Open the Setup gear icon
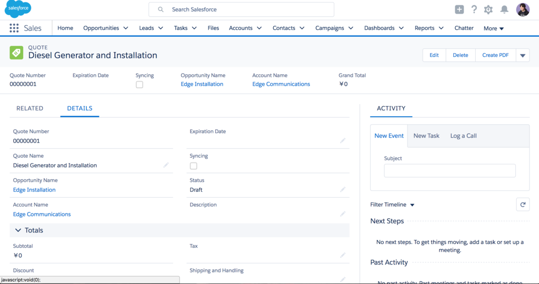The width and height of the screenshot is (539, 284). [488, 9]
